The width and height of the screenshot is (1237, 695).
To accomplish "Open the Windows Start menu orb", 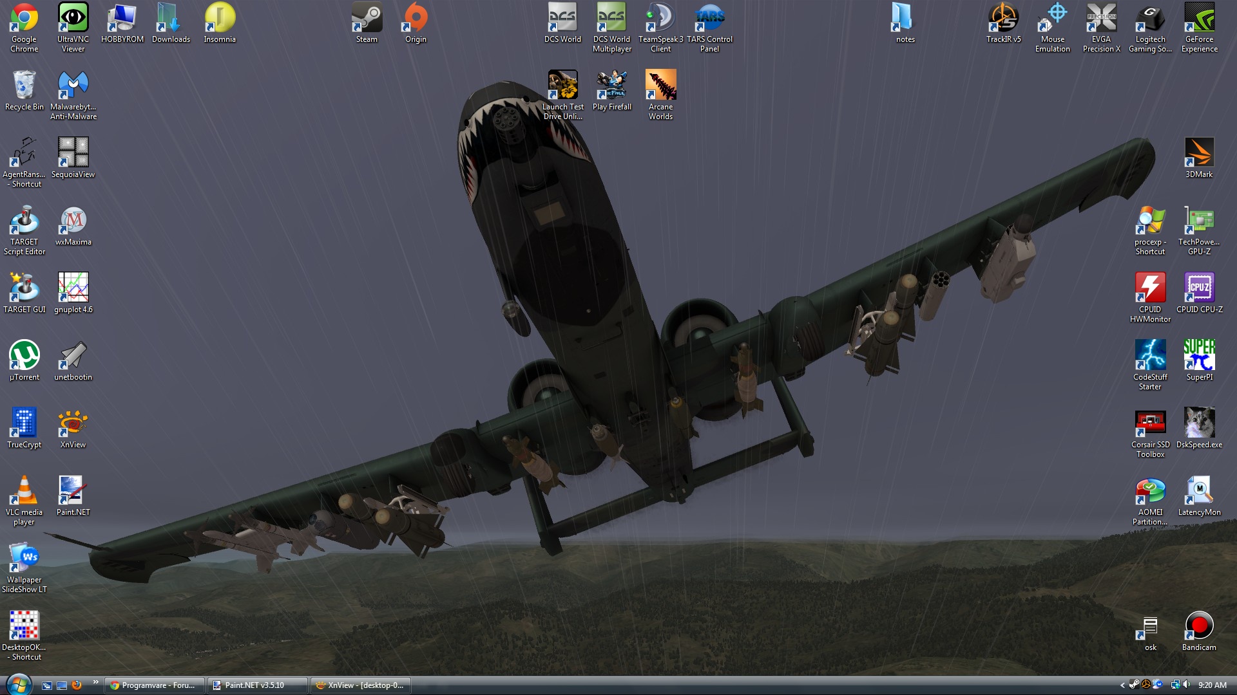I will [x=18, y=685].
